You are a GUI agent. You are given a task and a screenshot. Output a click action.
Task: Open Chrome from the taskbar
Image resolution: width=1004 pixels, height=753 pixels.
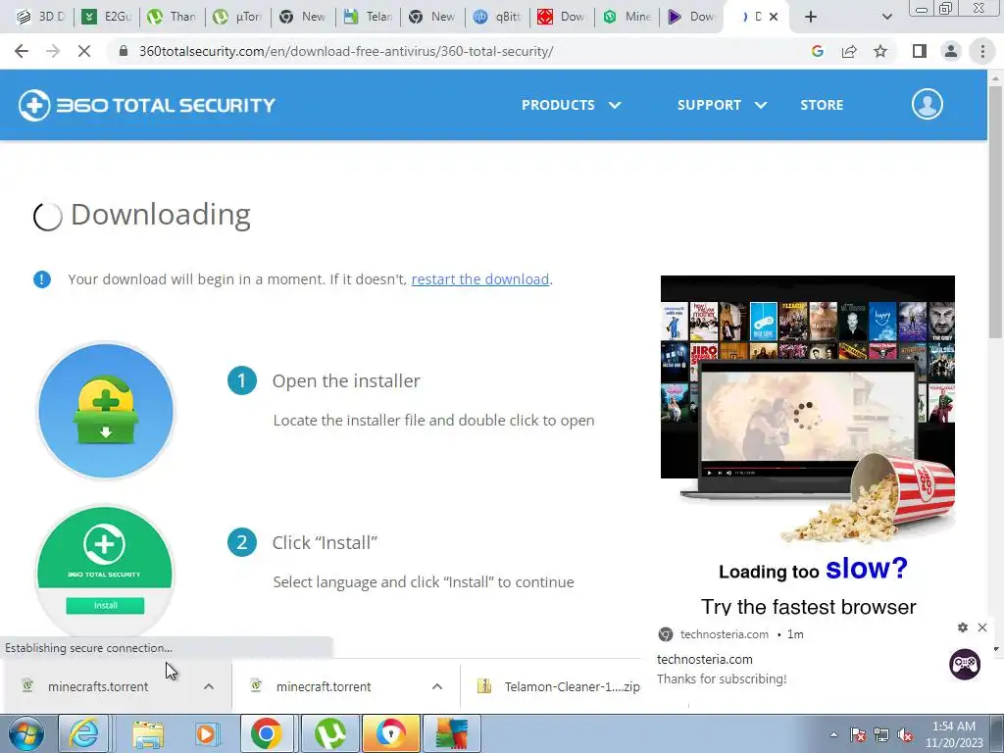click(267, 733)
